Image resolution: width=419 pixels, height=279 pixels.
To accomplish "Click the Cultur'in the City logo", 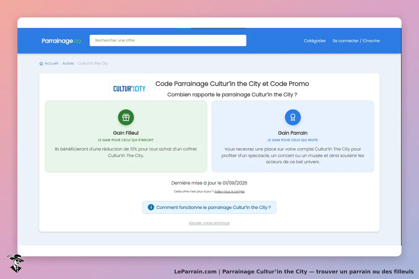I will pos(129,89).
